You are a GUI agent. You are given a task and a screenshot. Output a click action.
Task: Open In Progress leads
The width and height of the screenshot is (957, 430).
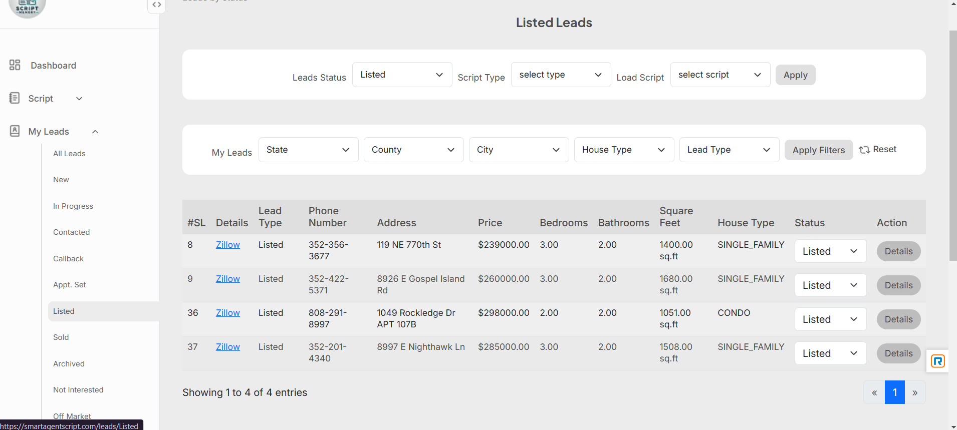(73, 206)
